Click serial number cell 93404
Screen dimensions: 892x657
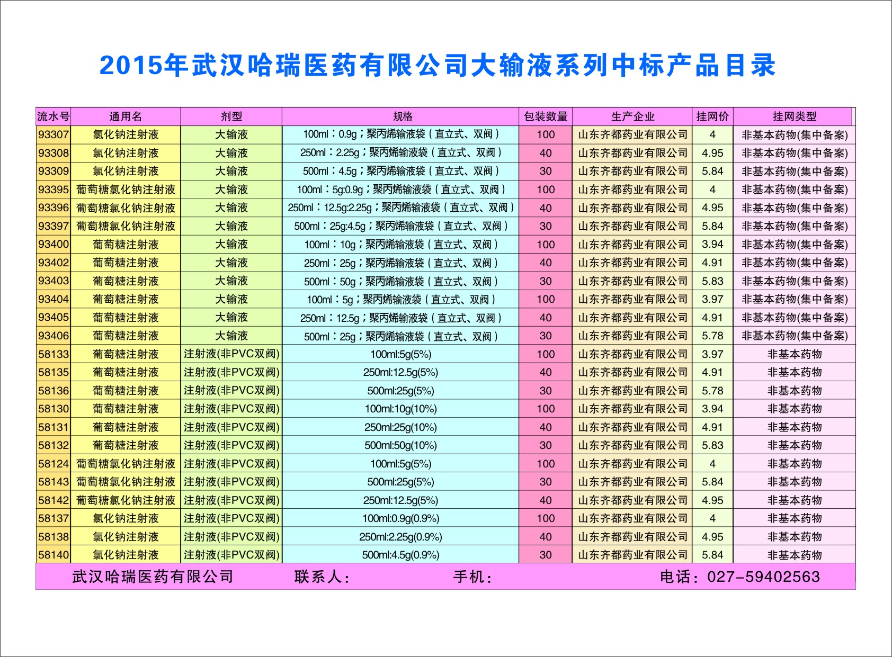[x=53, y=299]
